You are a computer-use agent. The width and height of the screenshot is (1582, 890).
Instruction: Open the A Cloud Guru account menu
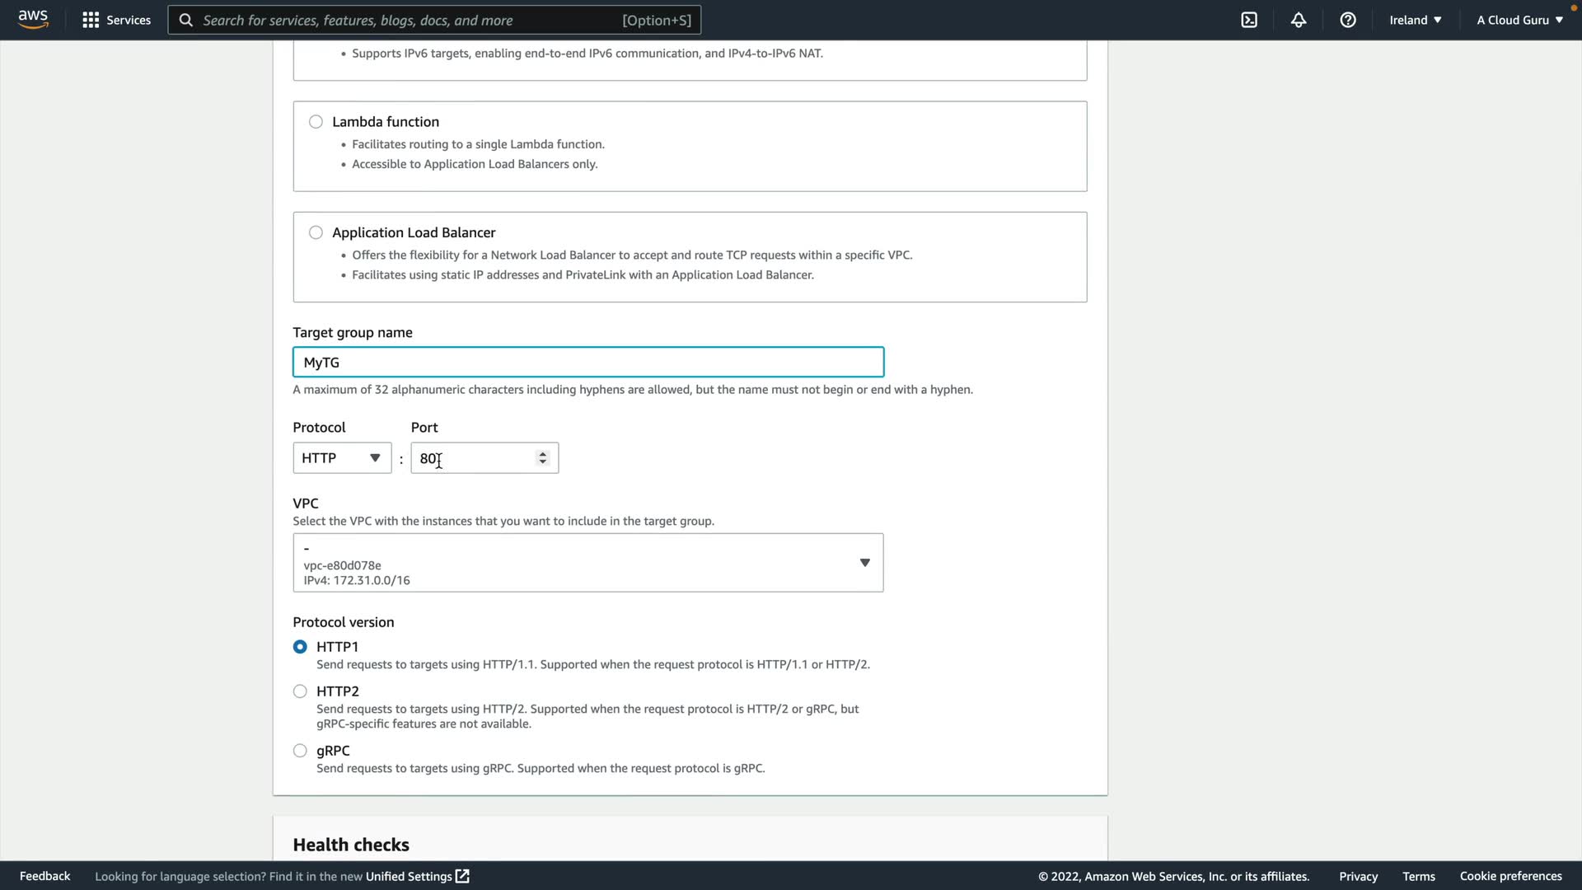1519,20
